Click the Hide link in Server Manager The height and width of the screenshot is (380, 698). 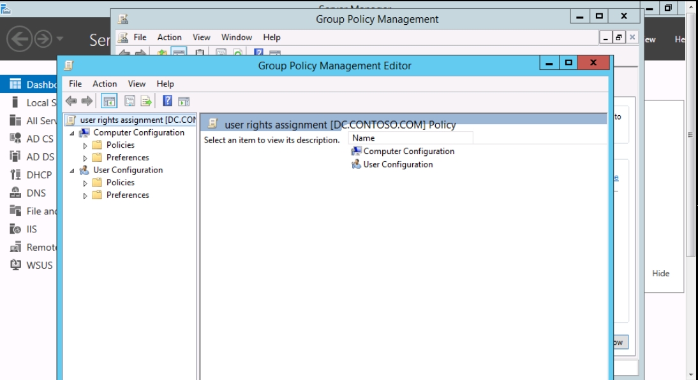tap(660, 274)
